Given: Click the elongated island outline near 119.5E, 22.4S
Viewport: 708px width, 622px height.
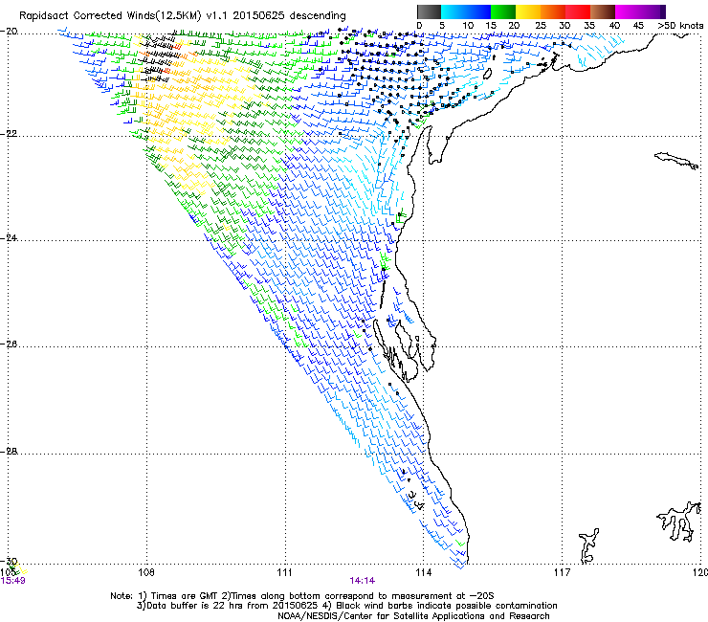Looking at the screenshot, I should coord(676,161).
